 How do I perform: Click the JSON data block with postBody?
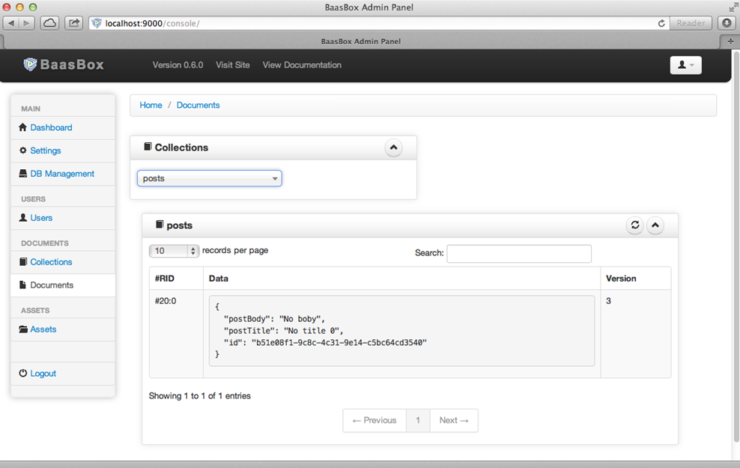[401, 331]
